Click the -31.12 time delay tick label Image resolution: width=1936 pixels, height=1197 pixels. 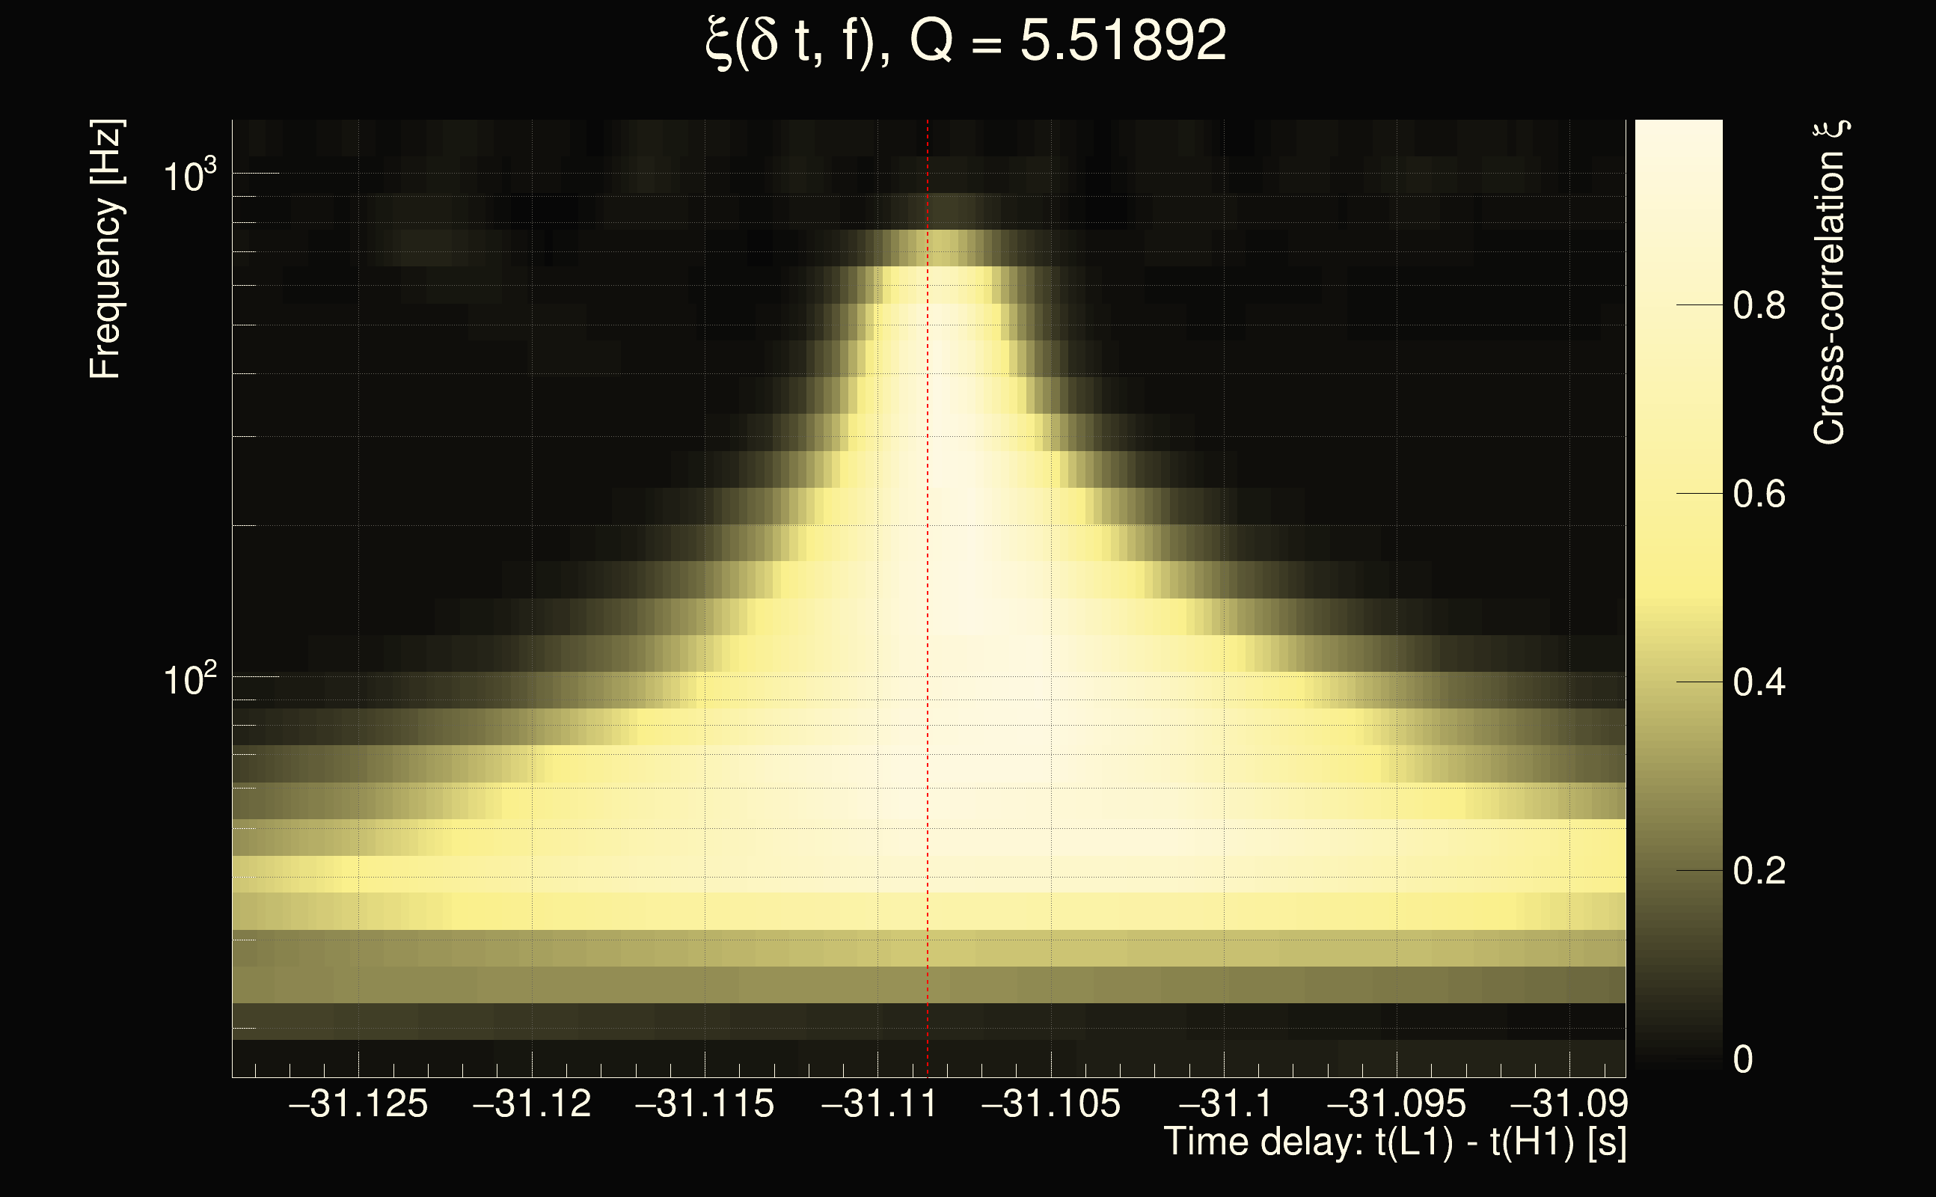pyautogui.click(x=532, y=1103)
